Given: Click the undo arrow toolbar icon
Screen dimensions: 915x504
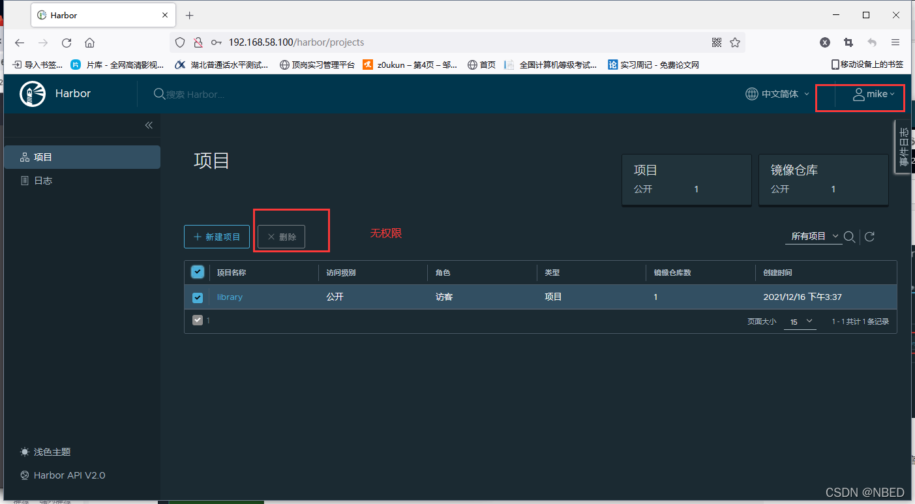Looking at the screenshot, I should 872,42.
